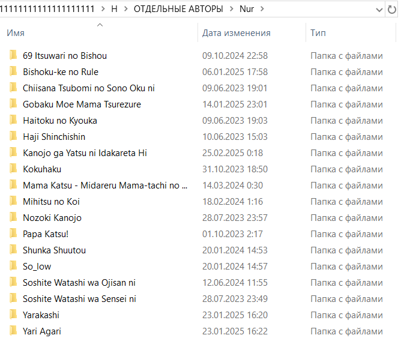Click folder icon of Gobaku Moe Mama Tsurezure
Viewport: 401px width, 341px height.
[13, 104]
